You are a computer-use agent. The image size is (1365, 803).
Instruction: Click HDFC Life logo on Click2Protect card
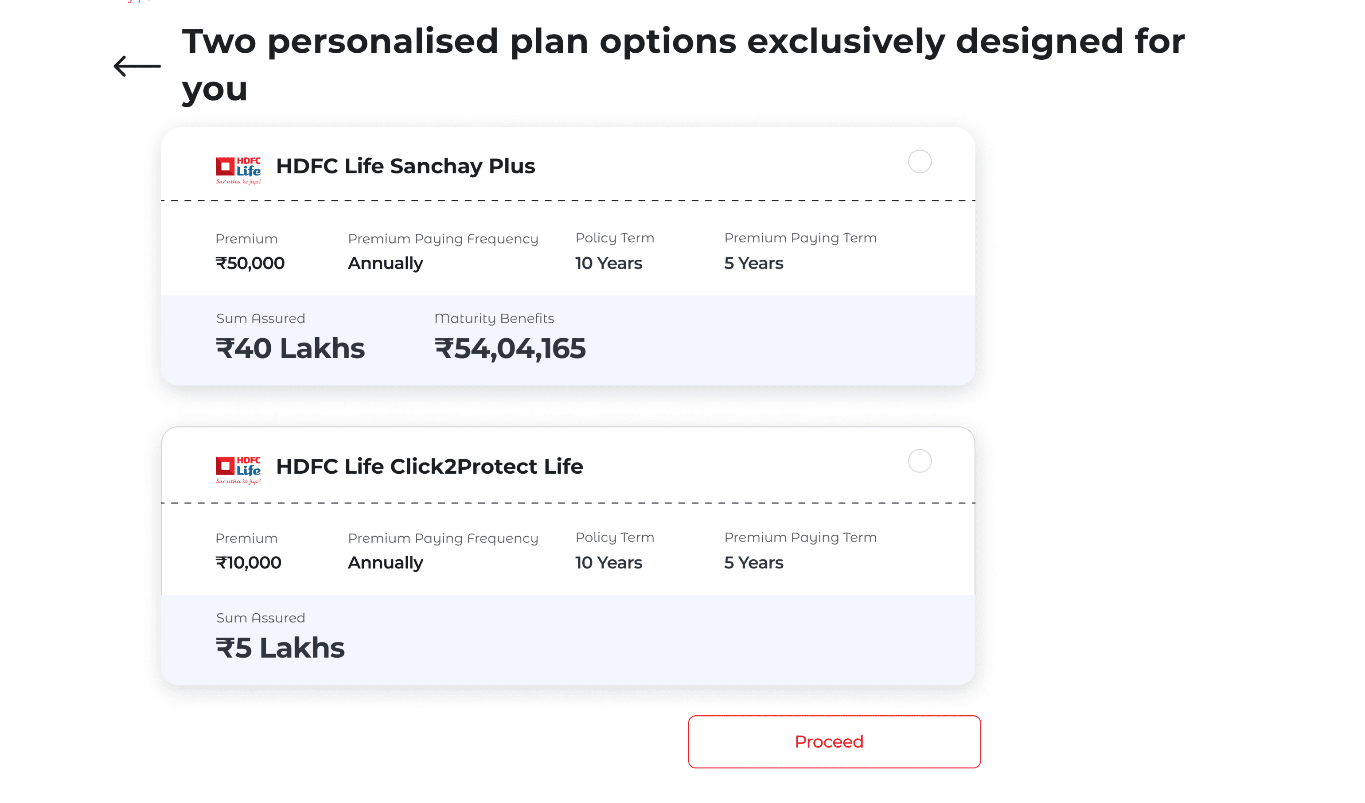238,470
